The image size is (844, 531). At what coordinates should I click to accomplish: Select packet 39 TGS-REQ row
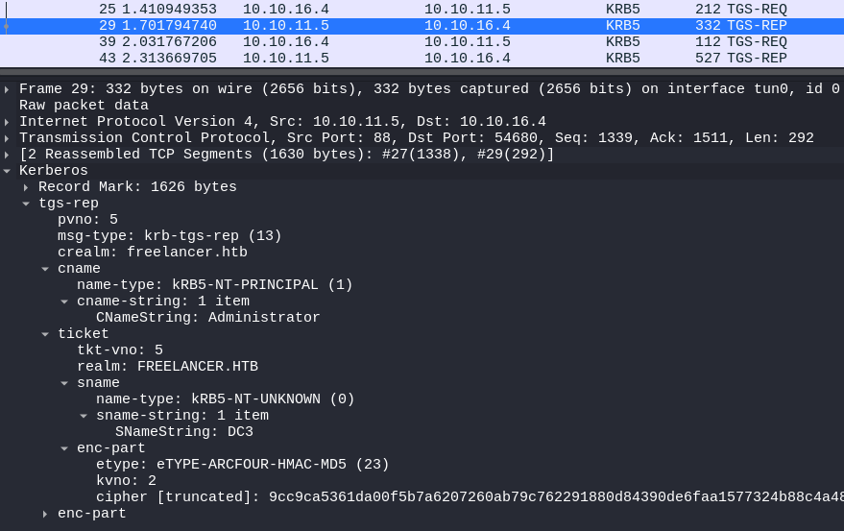click(x=422, y=41)
